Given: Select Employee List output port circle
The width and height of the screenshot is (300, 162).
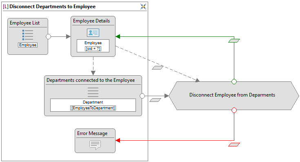Looking at the screenshot, I should pos(49,37).
